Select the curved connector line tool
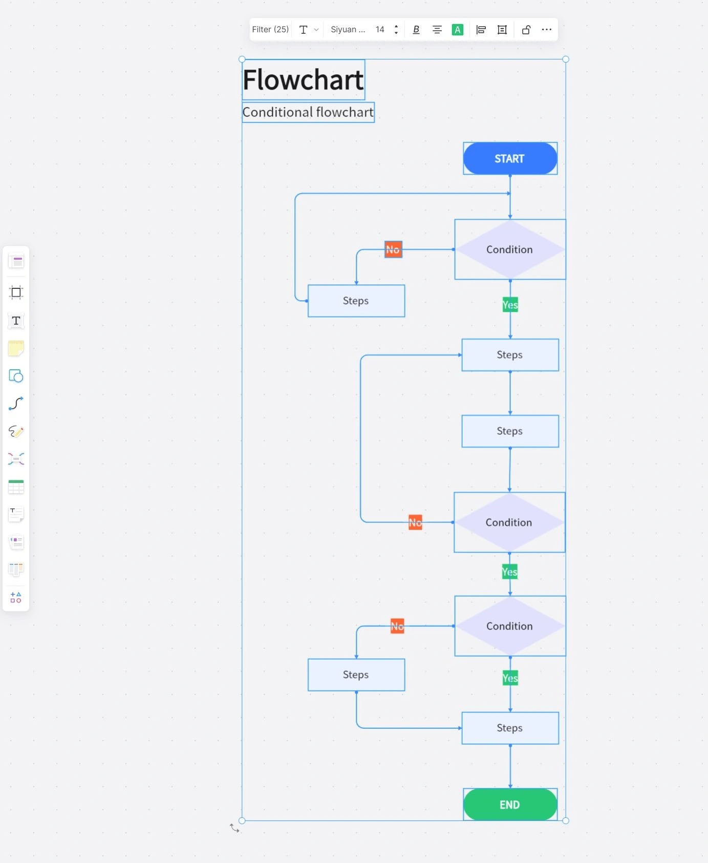This screenshot has width=708, height=863. (16, 404)
